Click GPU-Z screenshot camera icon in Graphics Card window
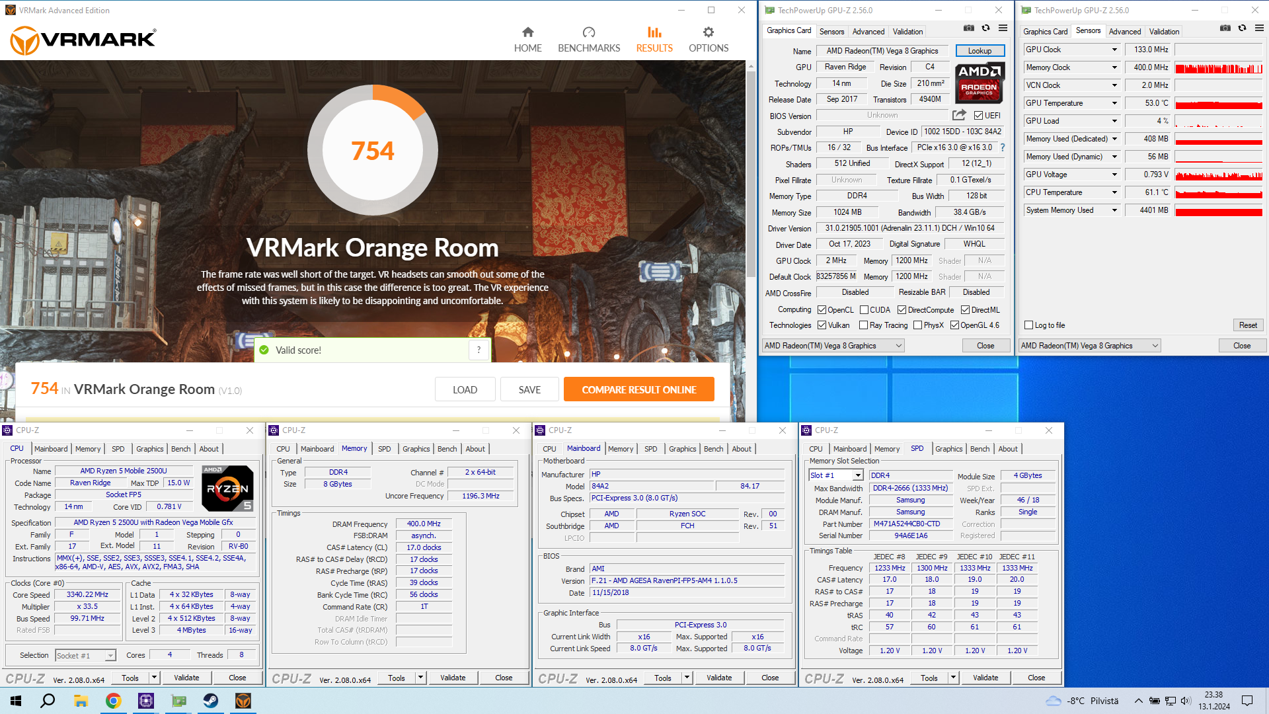 tap(968, 28)
